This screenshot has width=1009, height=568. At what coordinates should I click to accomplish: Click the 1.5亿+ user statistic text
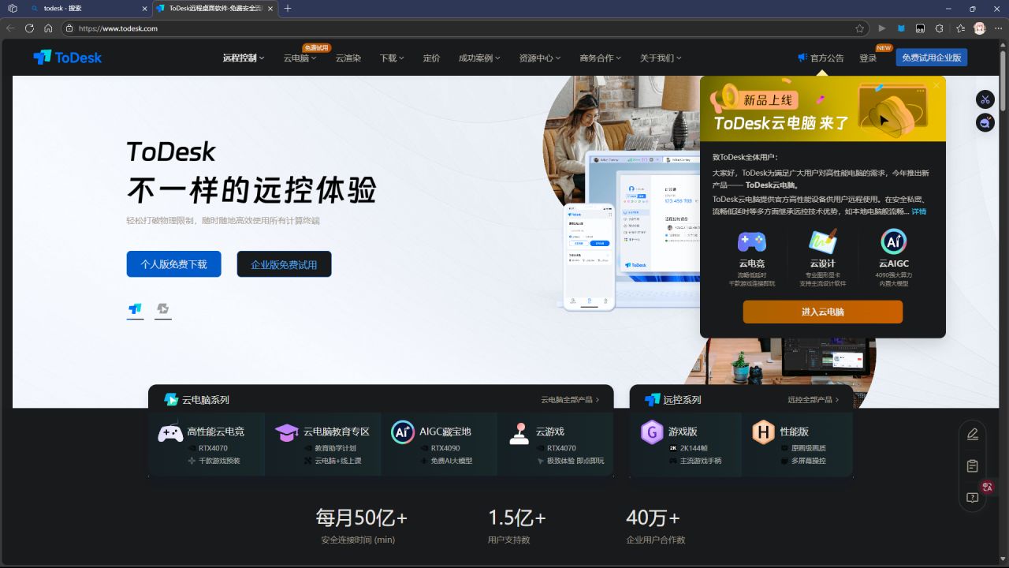pos(517,518)
